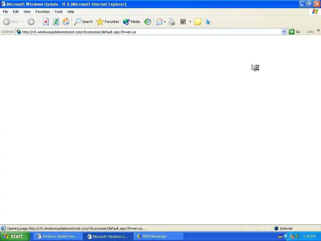Minimize the Internet Explorer window

pyautogui.click(x=303, y=4)
